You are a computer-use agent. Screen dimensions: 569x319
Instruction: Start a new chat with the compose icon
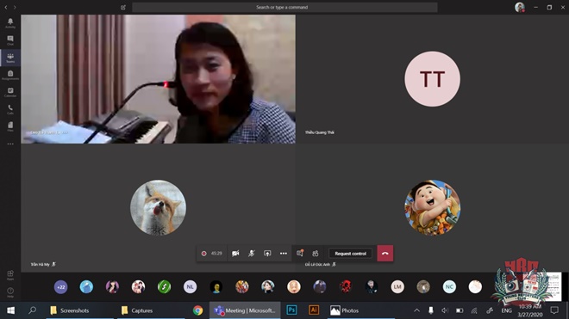coord(123,7)
